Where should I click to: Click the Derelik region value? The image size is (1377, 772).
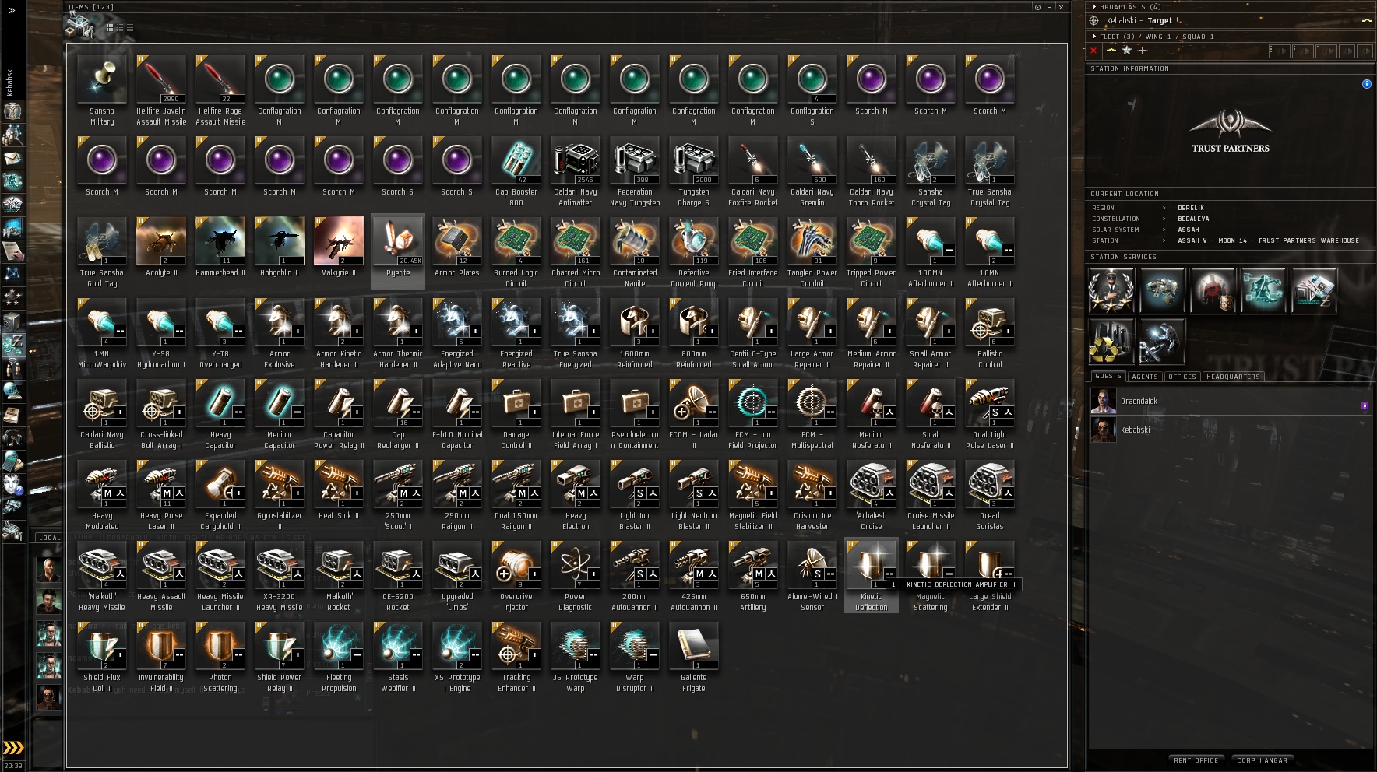point(1191,208)
